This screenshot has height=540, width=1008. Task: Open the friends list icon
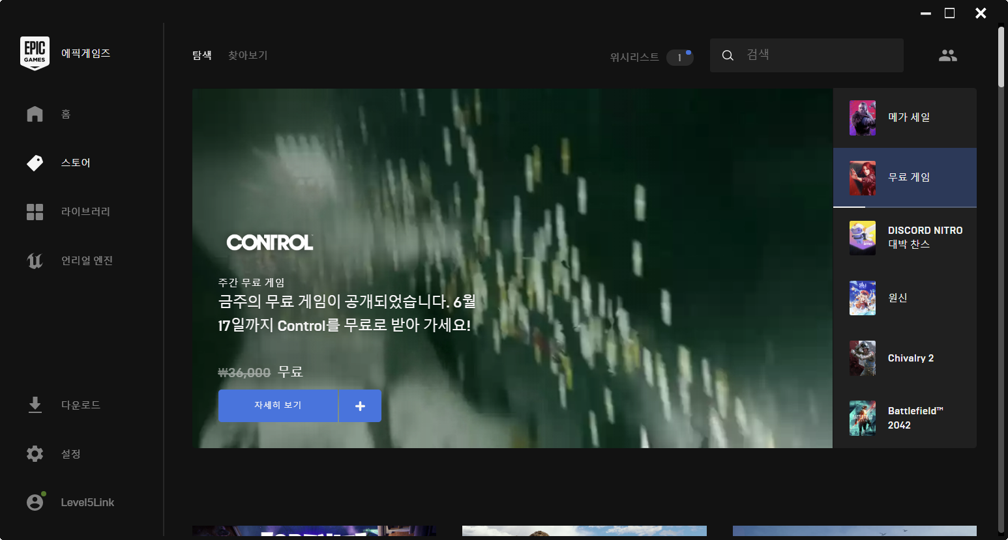(x=948, y=55)
